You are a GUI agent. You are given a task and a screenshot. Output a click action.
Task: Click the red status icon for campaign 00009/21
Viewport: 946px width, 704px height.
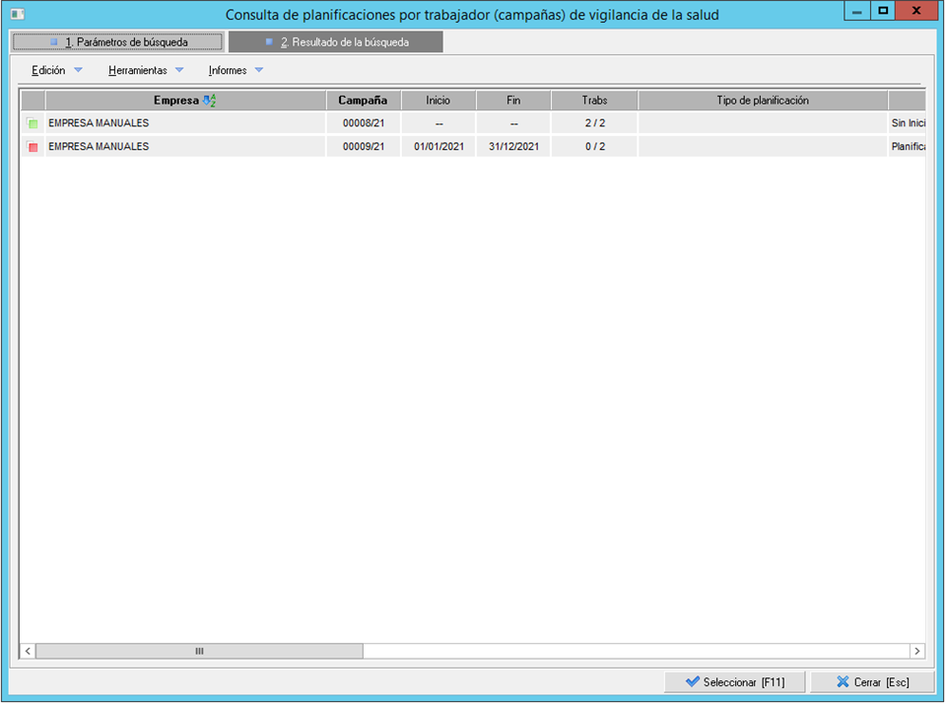coord(33,147)
